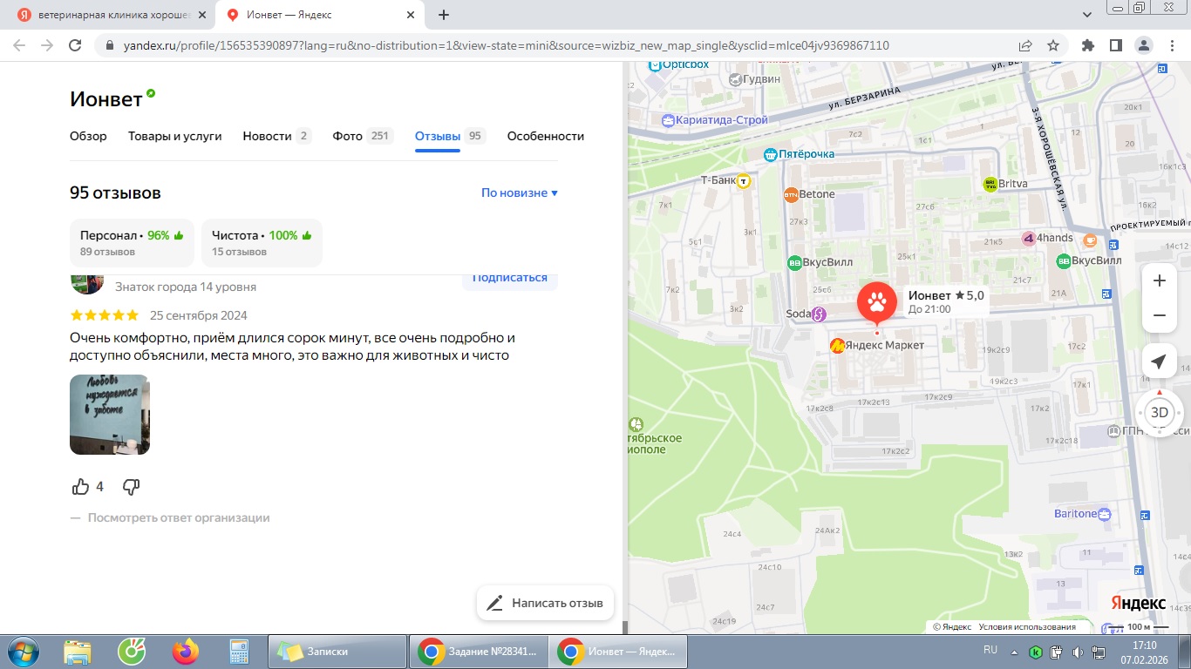Select the Betone marker on map
This screenshot has width=1191, height=669.
791,194
